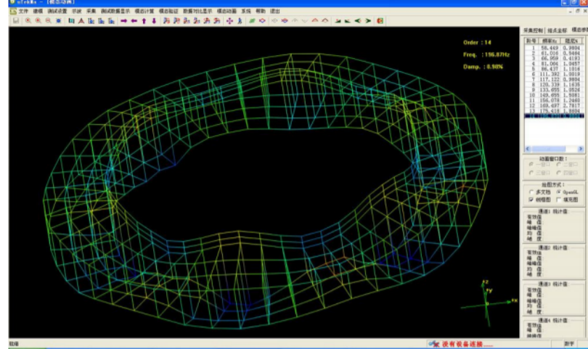Click the green right-pointing play arrow icon
This screenshot has height=349, width=588.
368,21
